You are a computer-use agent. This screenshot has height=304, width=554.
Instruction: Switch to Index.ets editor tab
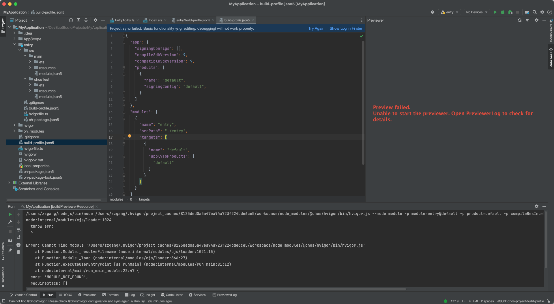click(x=155, y=20)
